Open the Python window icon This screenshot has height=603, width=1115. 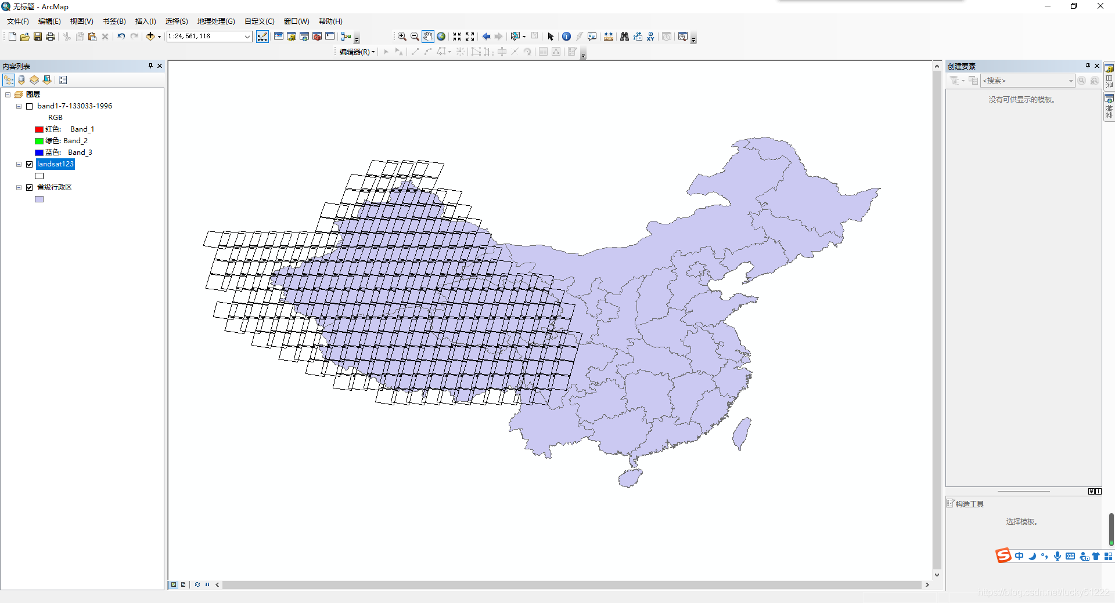tap(330, 37)
